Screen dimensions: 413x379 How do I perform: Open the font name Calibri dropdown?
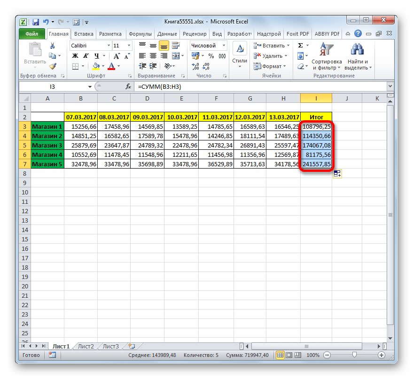click(x=108, y=46)
